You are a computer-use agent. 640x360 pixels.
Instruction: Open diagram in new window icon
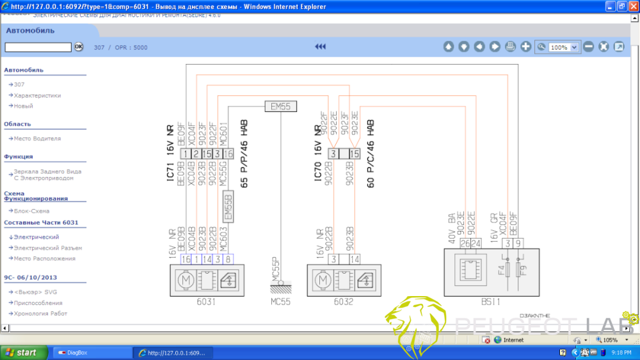tap(619, 47)
